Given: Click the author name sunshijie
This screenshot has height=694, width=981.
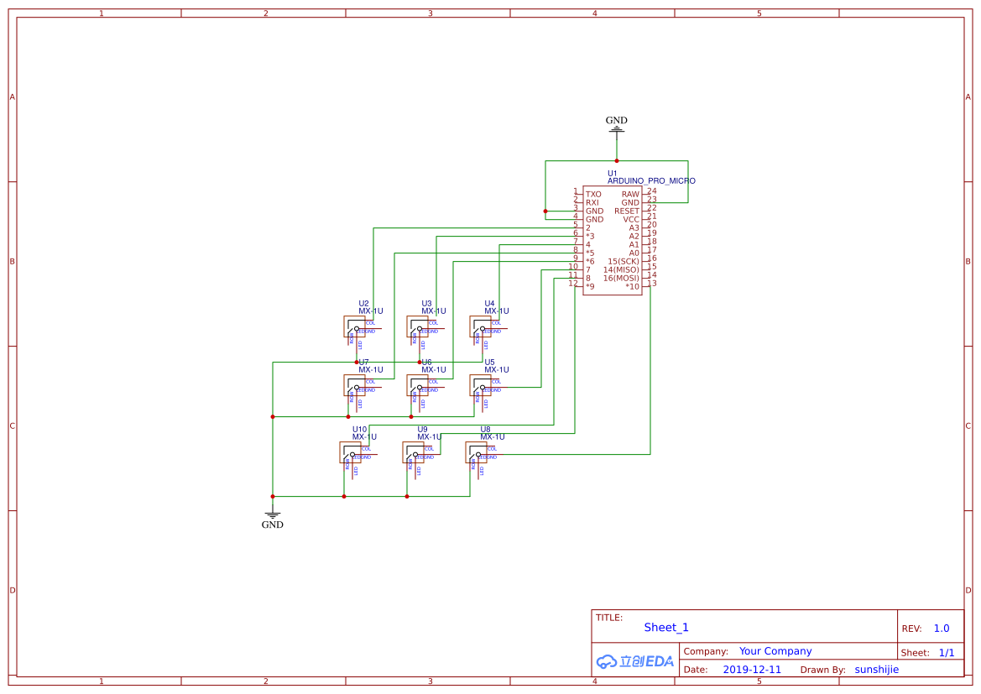Looking at the screenshot, I should tap(876, 670).
